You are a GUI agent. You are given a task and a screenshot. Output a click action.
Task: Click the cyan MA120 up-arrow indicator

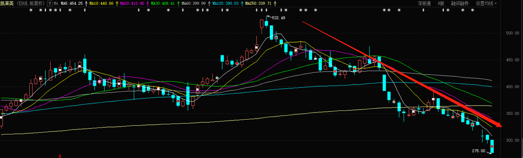tap(242, 3)
